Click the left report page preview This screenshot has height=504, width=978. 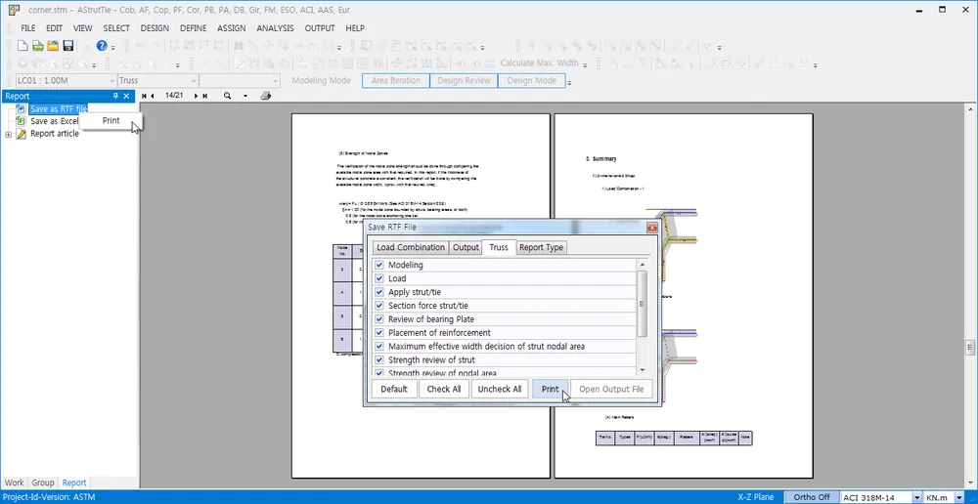pyautogui.click(x=421, y=296)
